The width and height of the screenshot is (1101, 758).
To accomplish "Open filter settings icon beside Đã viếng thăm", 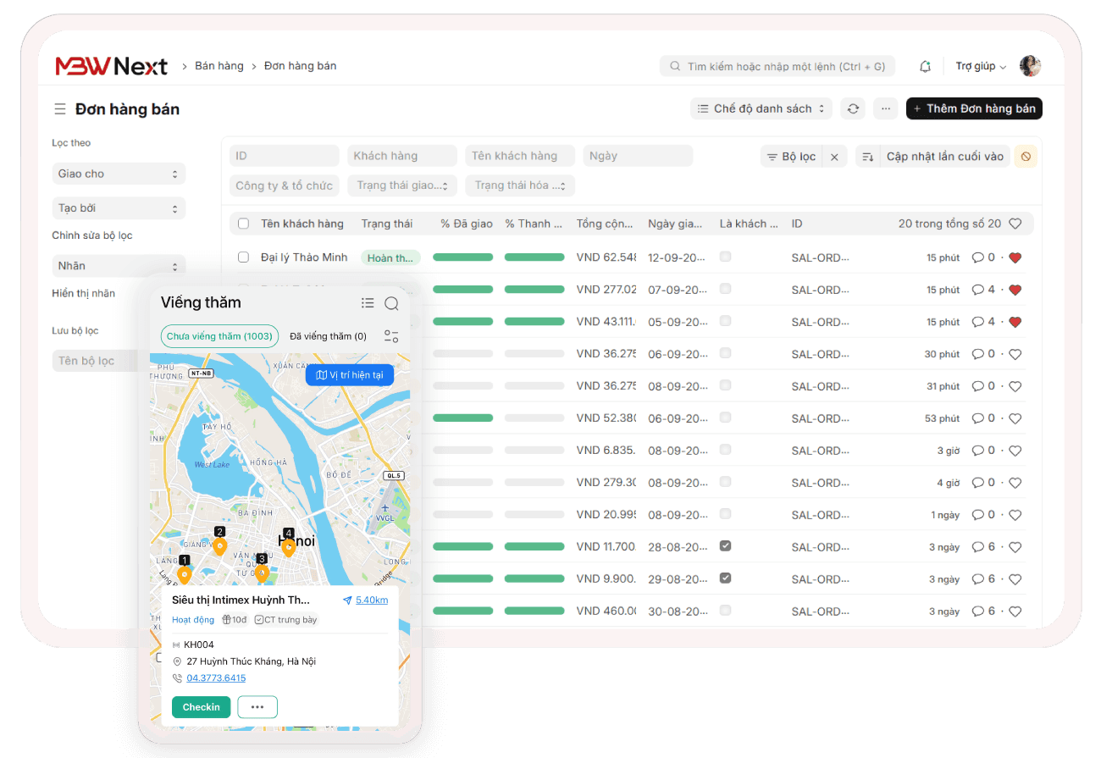I will click(391, 336).
